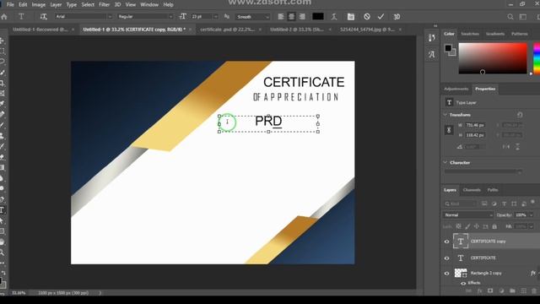Right align the text

pyautogui.click(x=302, y=17)
